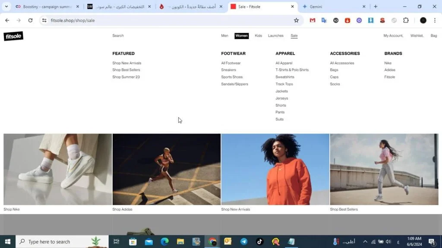Image resolution: width=442 pixels, height=248 pixels.
Task: Switch to the Gemini tab
Action: [332, 6]
